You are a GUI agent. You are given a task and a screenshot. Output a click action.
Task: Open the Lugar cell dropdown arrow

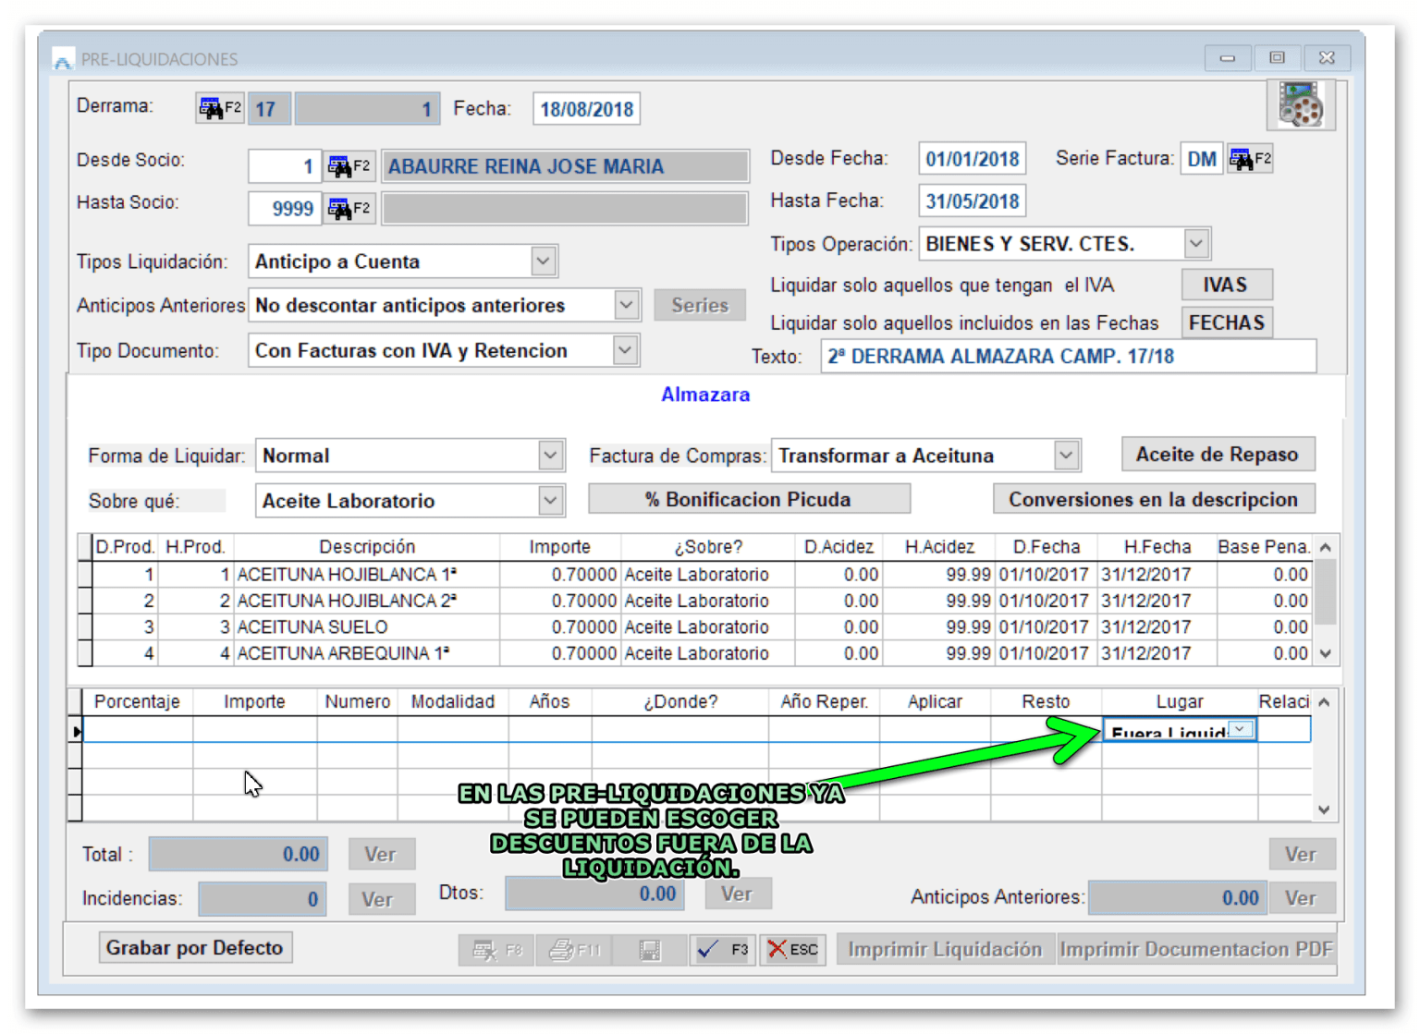(1242, 730)
